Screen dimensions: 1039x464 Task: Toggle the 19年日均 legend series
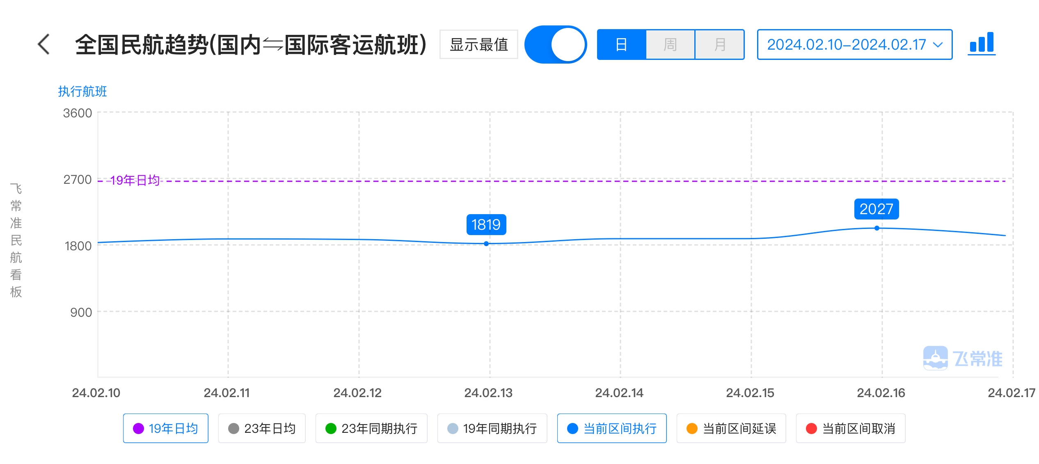[x=166, y=428]
